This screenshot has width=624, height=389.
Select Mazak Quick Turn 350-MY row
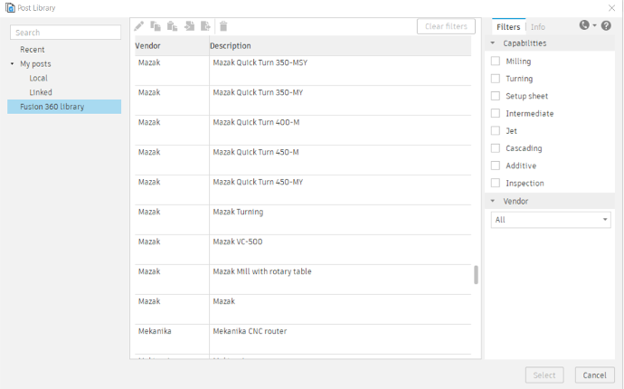tap(303, 100)
